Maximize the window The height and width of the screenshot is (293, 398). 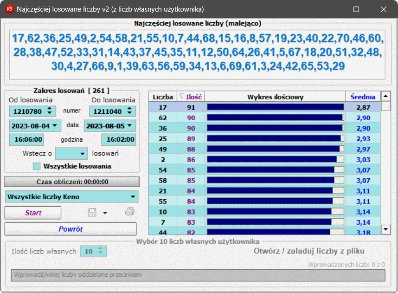point(356,9)
